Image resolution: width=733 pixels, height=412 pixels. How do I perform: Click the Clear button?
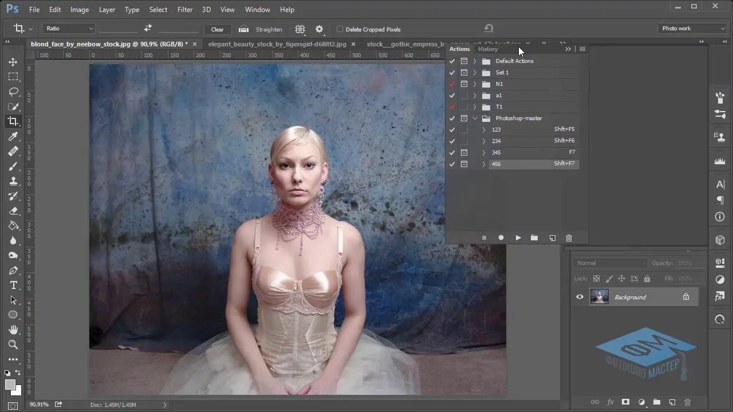coord(218,29)
